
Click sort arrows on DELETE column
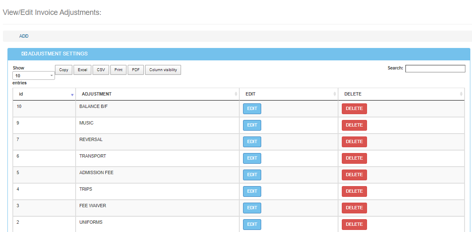[461, 94]
